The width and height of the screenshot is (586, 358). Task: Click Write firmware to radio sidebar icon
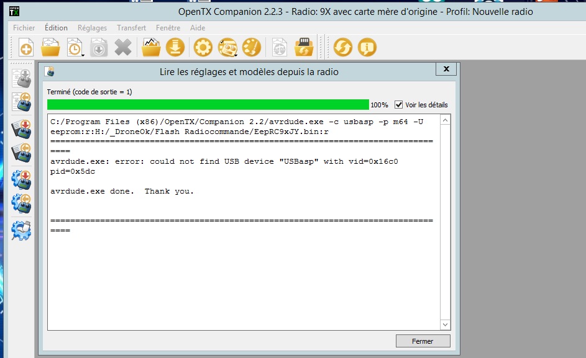(21, 180)
